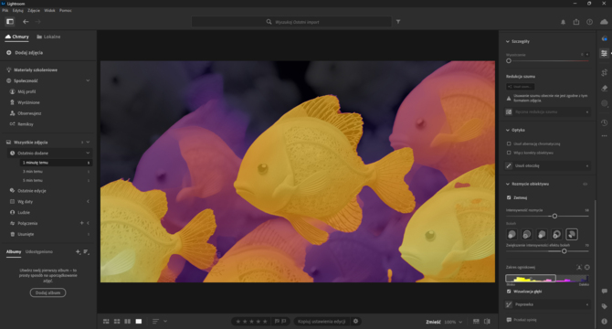Image resolution: width=612 pixels, height=329 pixels.
Task: Open the Keywords tag icon
Action: [604, 306]
